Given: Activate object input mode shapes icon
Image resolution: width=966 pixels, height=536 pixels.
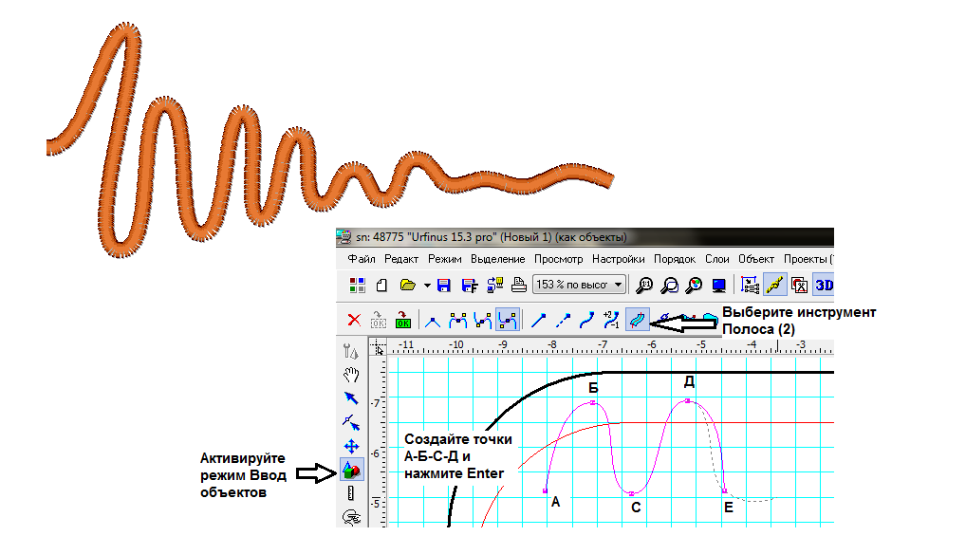Looking at the screenshot, I should click(x=351, y=471).
